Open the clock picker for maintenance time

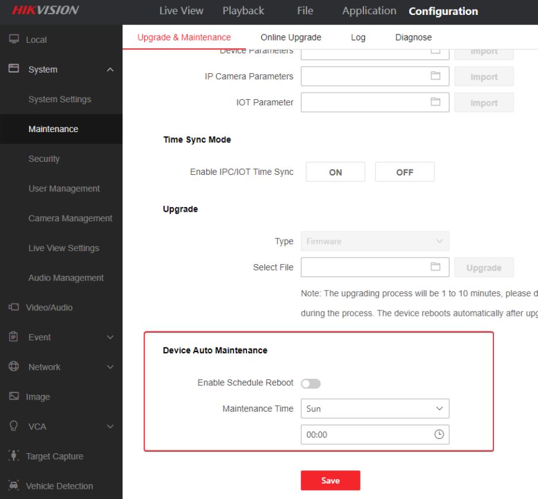point(439,434)
